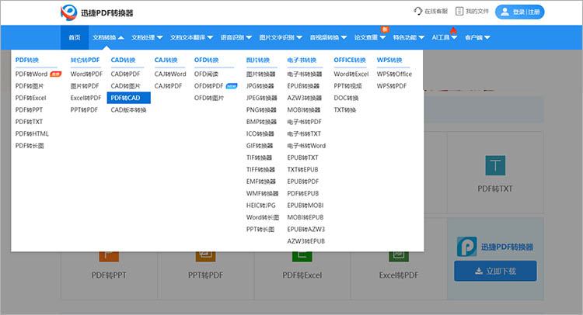Open 电子书转换器 link
This screenshot has height=315, width=583.
click(305, 74)
